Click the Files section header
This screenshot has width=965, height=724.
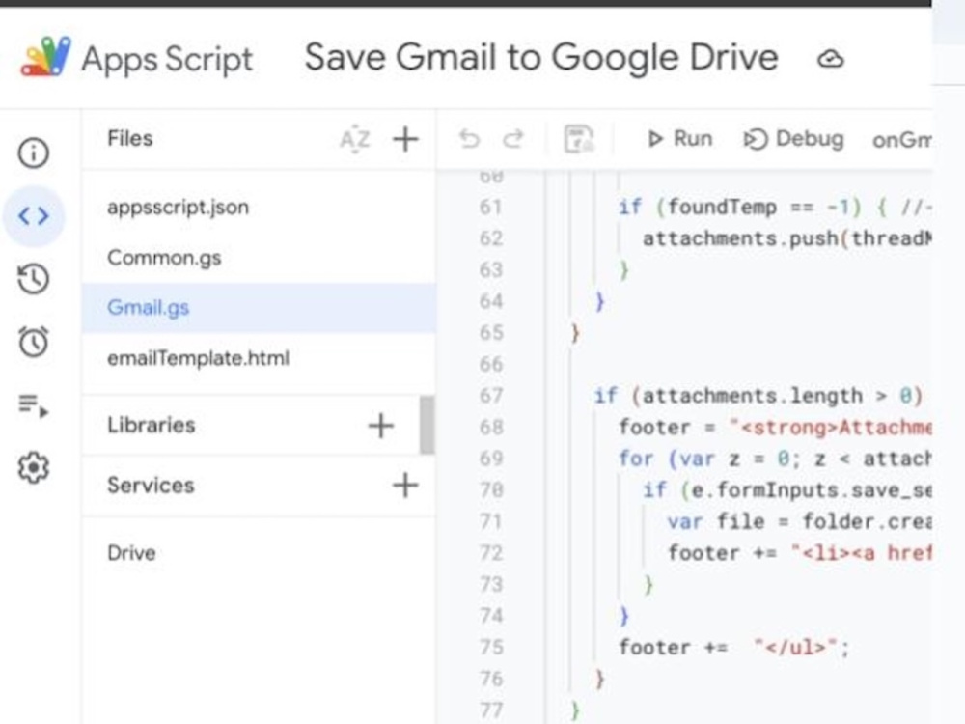[130, 138]
